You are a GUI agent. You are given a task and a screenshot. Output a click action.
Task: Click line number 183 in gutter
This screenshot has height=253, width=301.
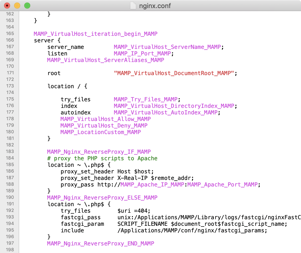point(10,151)
